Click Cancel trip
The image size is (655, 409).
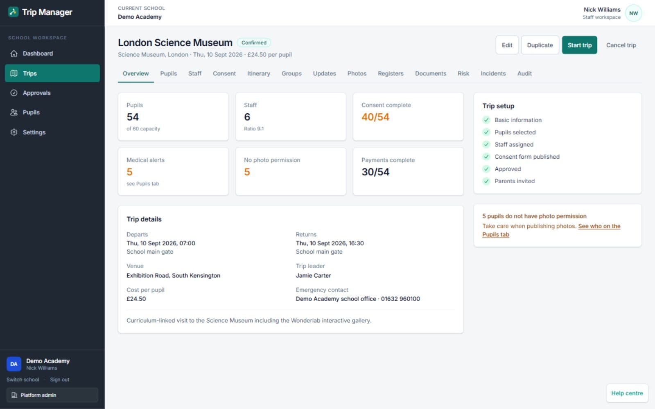point(621,45)
